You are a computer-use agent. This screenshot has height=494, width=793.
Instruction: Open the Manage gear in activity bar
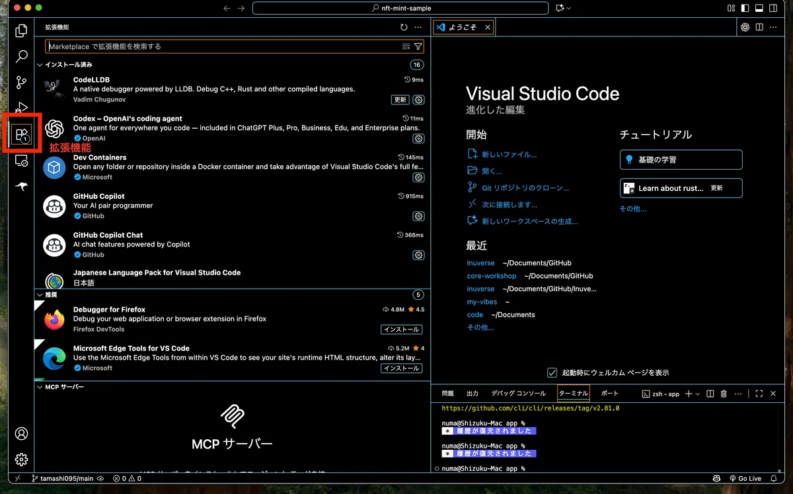tap(22, 459)
